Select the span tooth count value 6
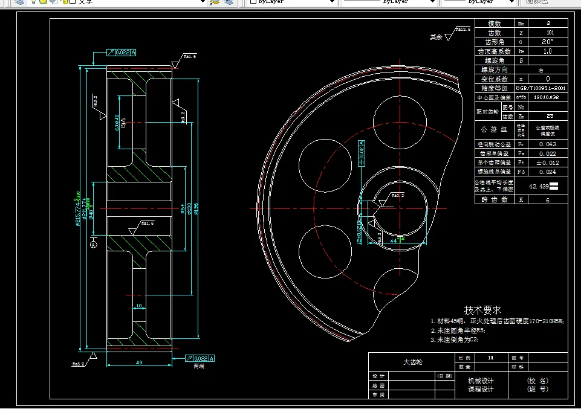This screenshot has width=581, height=409. coord(548,200)
